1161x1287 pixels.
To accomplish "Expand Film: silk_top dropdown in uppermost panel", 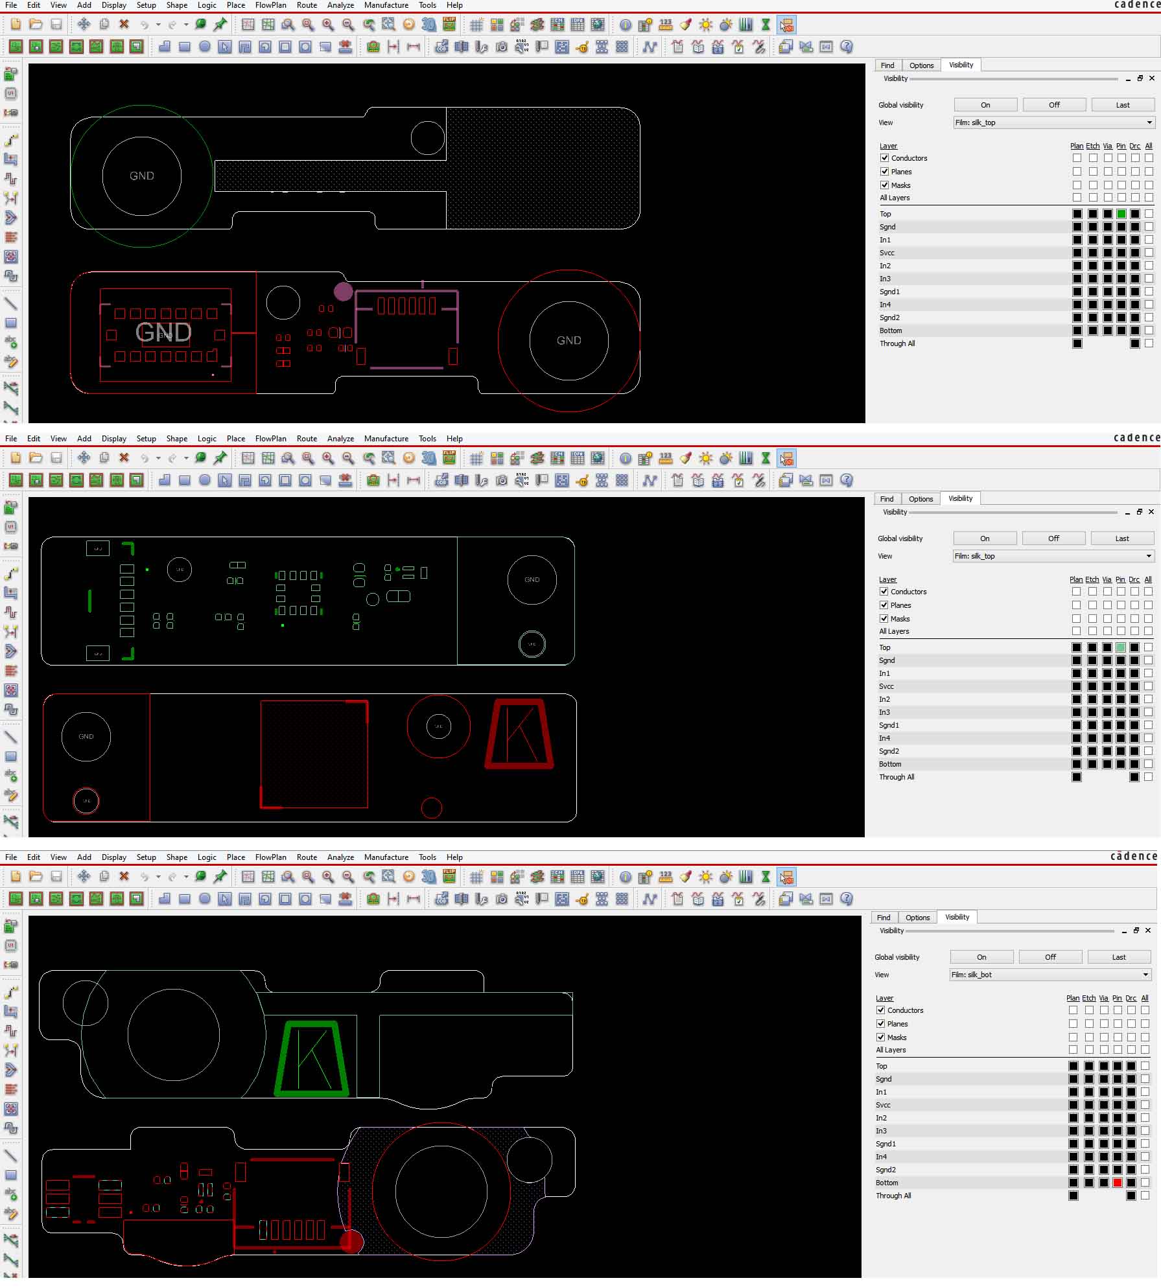I will pos(1054,122).
